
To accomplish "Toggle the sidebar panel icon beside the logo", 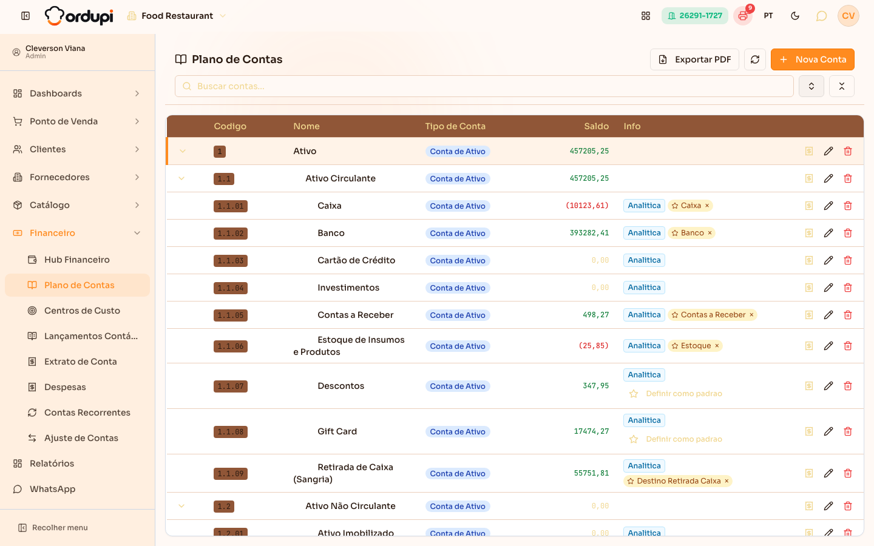I will tap(25, 16).
